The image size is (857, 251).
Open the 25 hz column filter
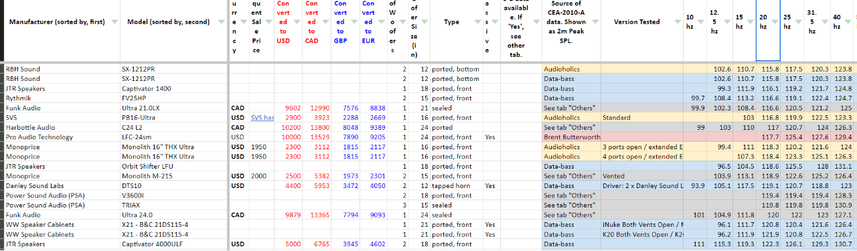(798, 22)
